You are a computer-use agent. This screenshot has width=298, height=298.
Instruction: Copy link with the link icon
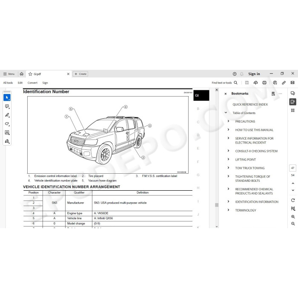click(x=284, y=83)
